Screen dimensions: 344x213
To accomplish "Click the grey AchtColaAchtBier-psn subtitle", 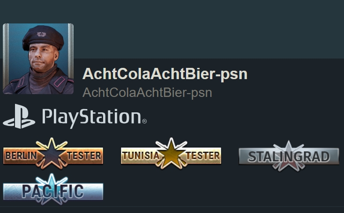I will pyautogui.click(x=147, y=93).
